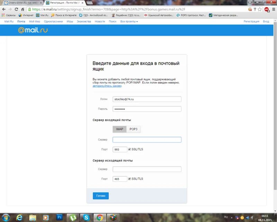Open Решебник (ГДЗ) bookmark
This screenshot has height=222, width=277.
pos(126,15)
